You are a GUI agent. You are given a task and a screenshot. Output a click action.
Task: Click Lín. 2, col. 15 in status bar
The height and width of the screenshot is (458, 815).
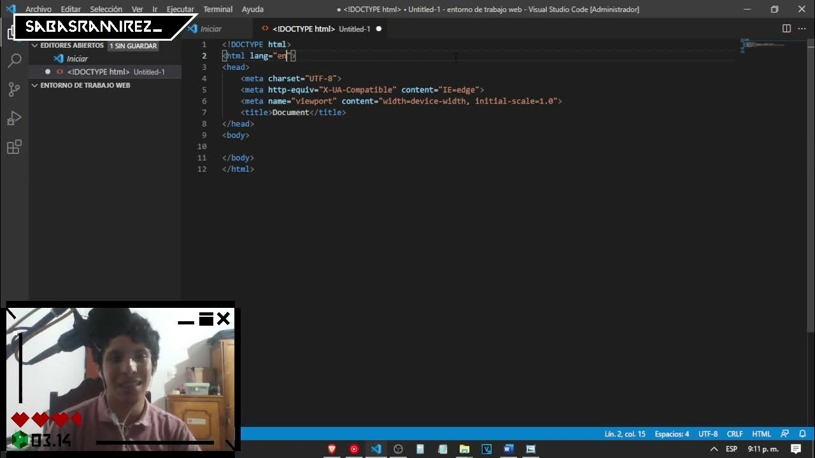(x=625, y=434)
